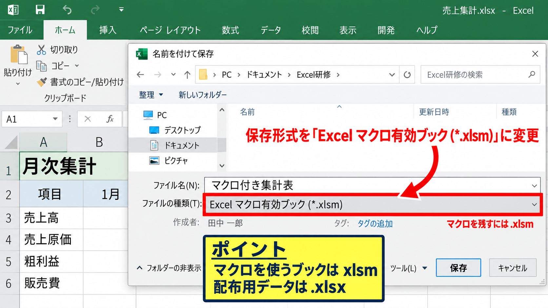548x308 pixels.
Task: Click the 貼り付け clipboard icon
Action: [19, 54]
